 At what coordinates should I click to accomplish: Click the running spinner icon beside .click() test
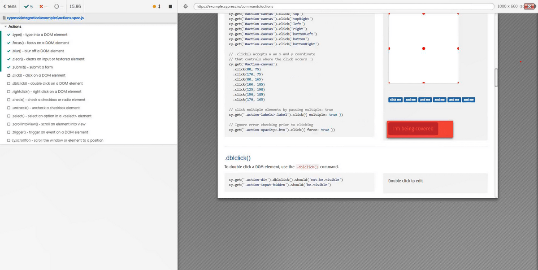[x=9, y=75]
